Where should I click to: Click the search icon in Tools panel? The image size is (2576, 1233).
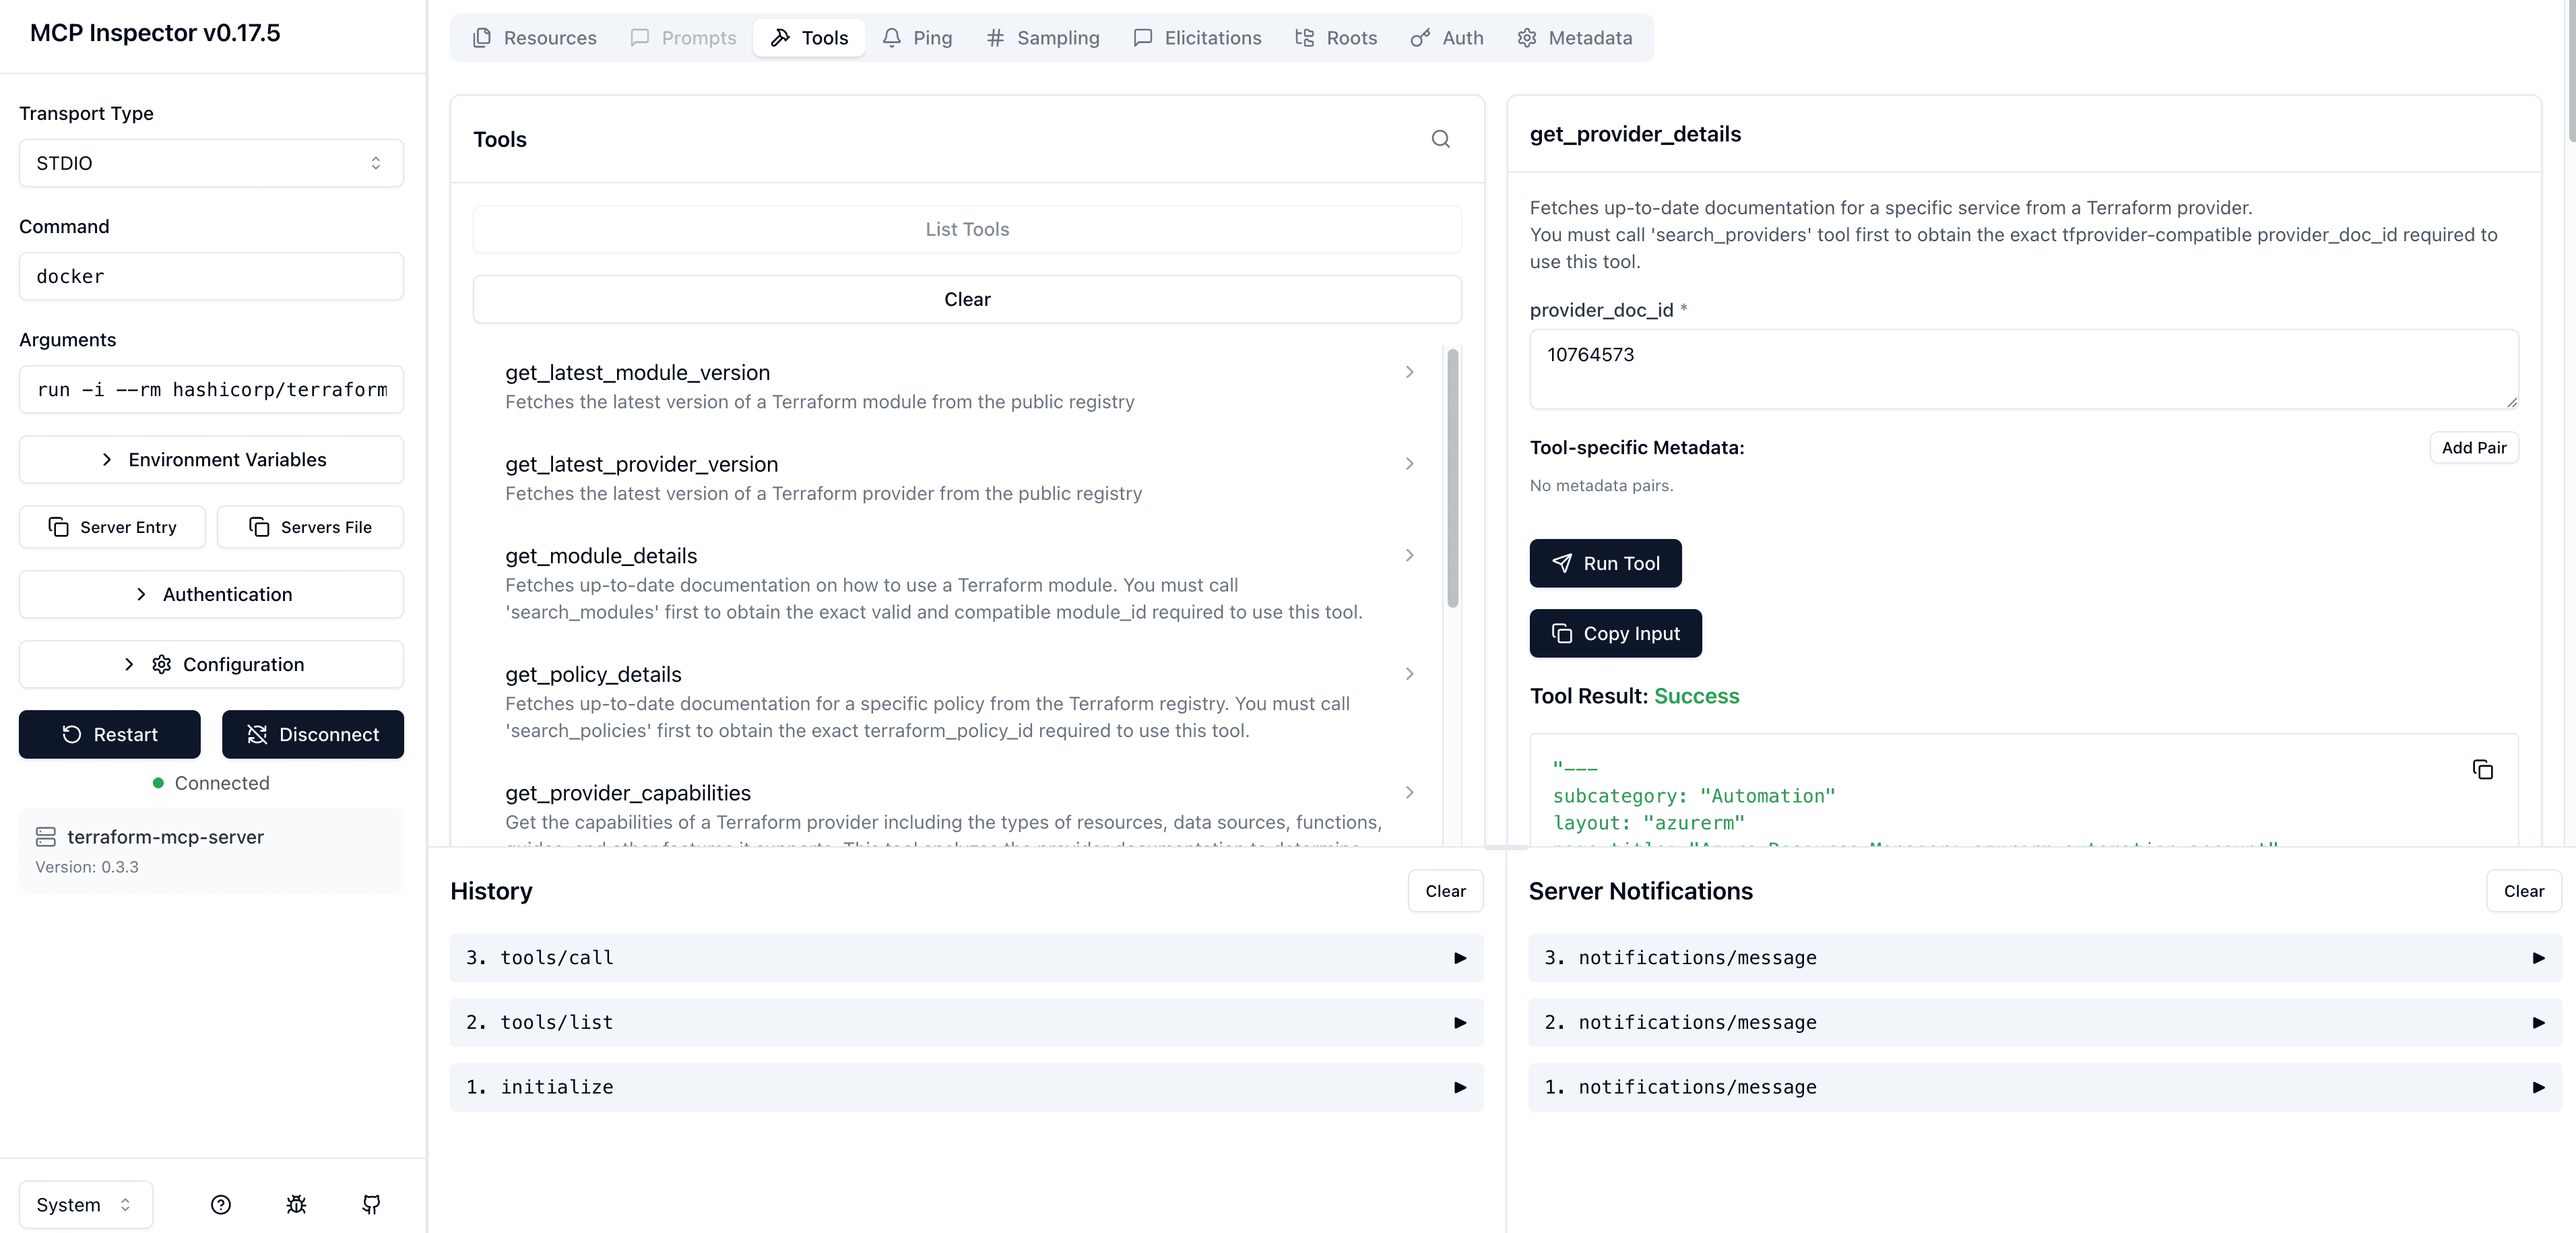coord(1440,139)
